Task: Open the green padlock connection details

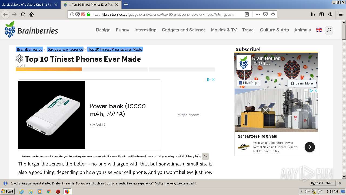Action: point(88,14)
